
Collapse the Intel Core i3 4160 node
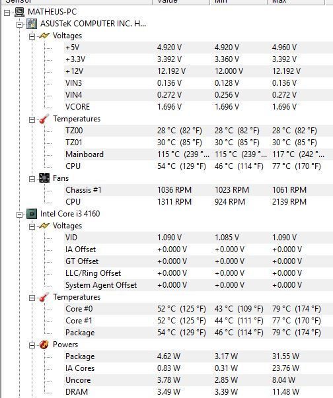(19, 215)
